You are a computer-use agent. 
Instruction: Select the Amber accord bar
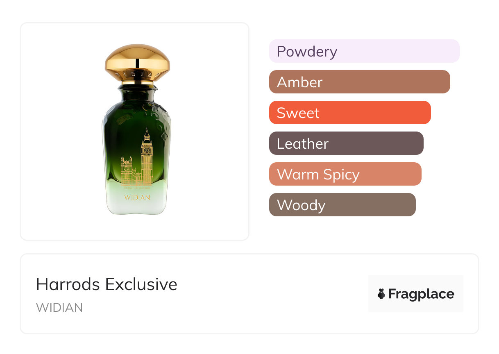pos(359,82)
